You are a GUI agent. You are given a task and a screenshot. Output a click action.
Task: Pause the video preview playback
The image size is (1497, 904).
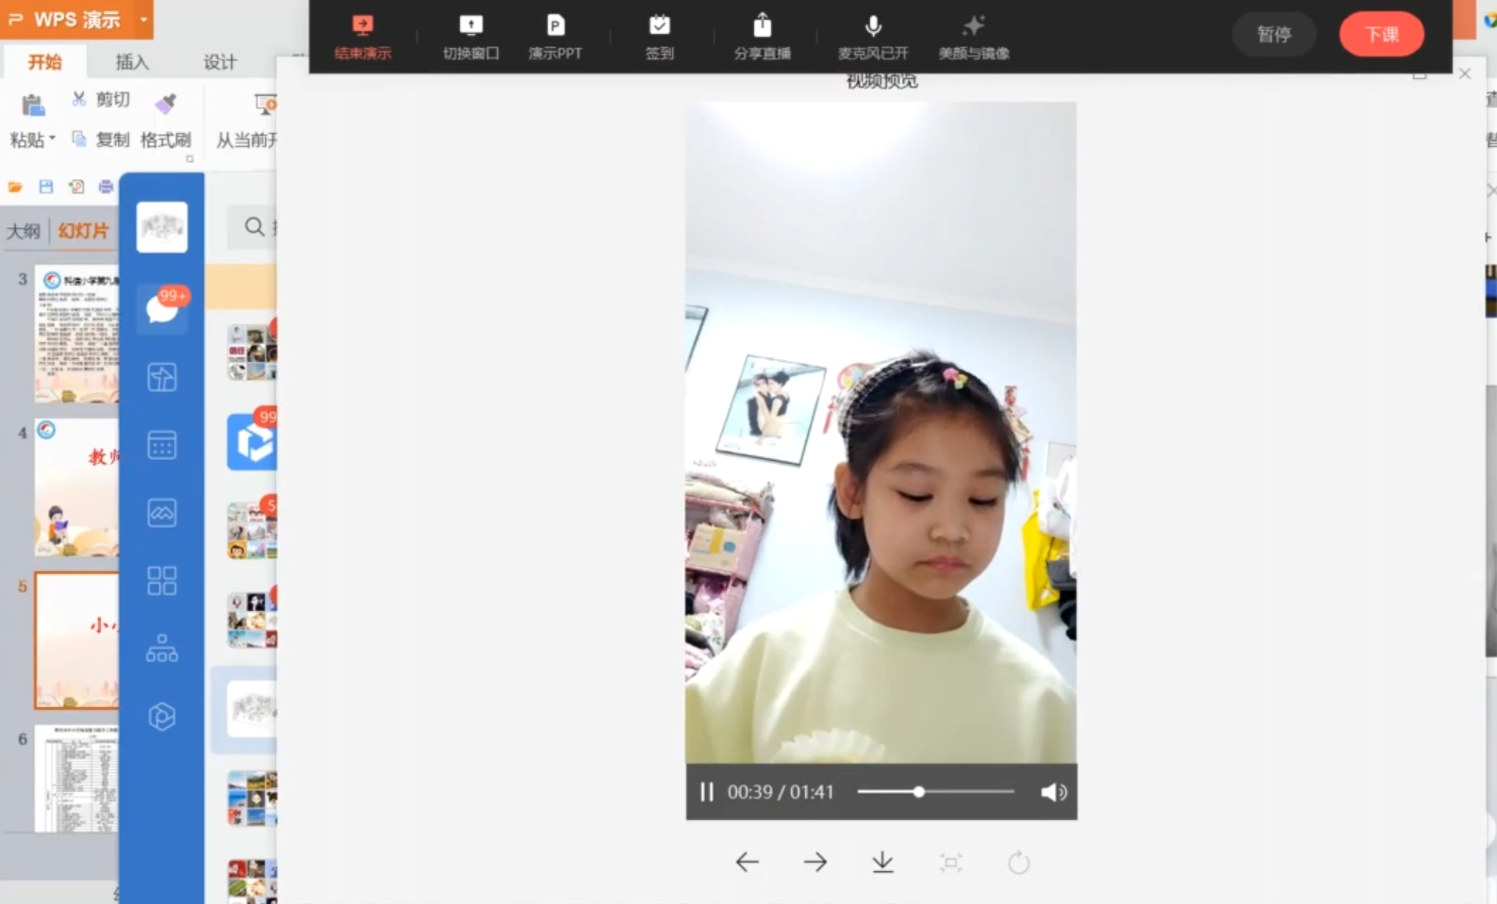tap(706, 792)
